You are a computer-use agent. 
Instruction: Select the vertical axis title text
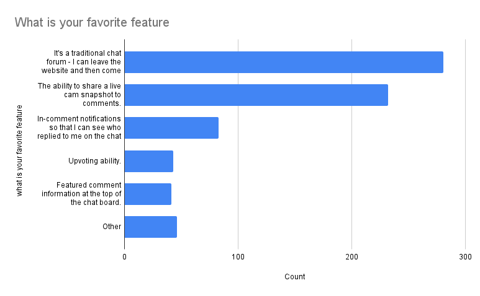(19, 151)
